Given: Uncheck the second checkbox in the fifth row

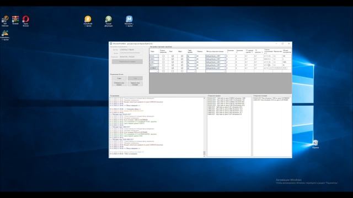Looking at the screenshot, I should 173,68.
